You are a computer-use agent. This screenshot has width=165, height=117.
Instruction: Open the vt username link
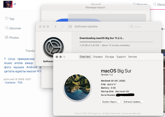[x=15, y=4]
